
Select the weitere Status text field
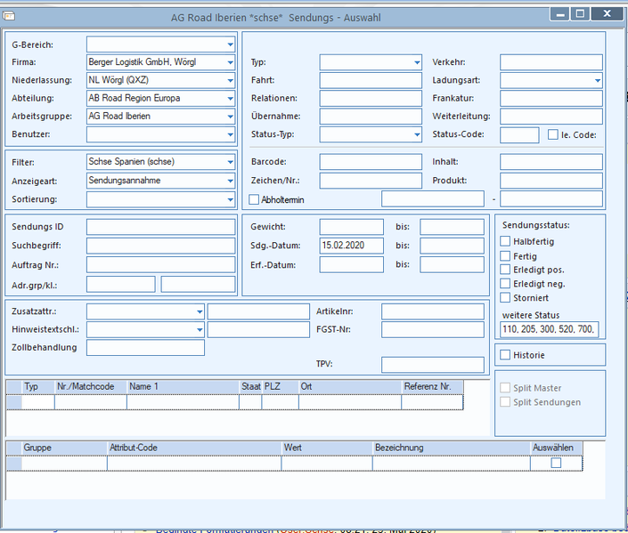(x=549, y=329)
